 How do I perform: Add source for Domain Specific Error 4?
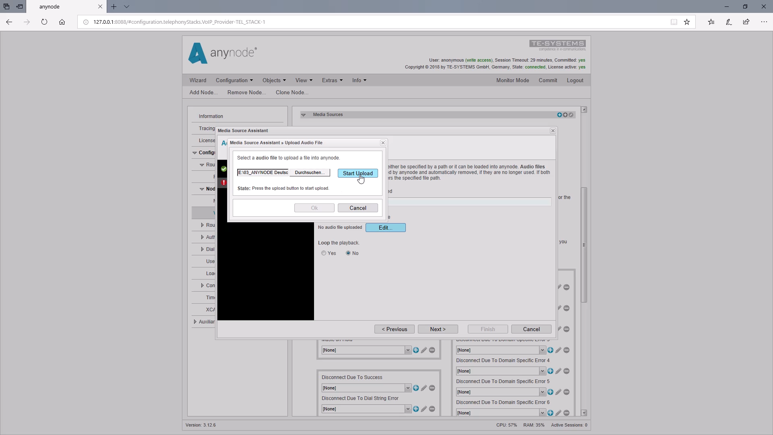[x=550, y=371]
